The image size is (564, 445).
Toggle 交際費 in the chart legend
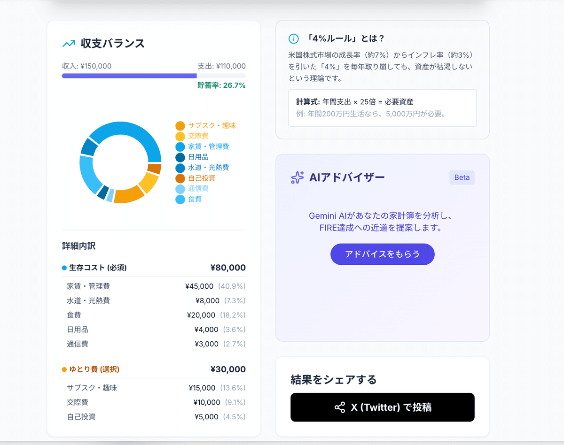click(195, 136)
